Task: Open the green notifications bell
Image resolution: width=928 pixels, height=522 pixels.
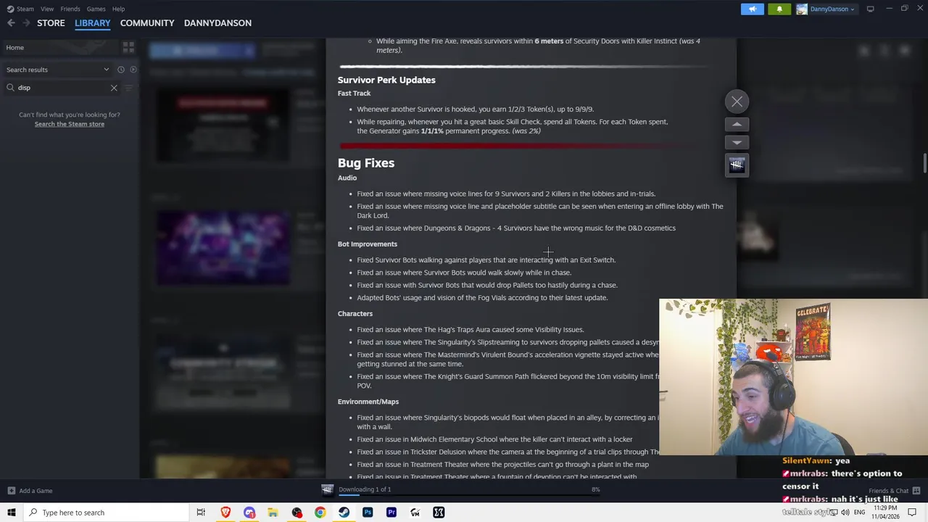Action: tap(779, 9)
